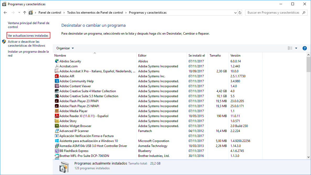Click the publisher Famatech
The height and width of the screenshot is (175, 311).
tap(145, 131)
